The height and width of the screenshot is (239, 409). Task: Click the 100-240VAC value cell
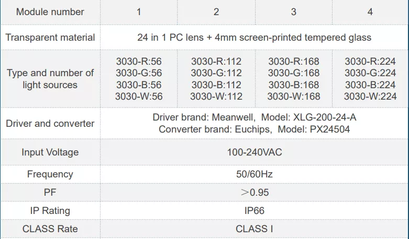254,152
